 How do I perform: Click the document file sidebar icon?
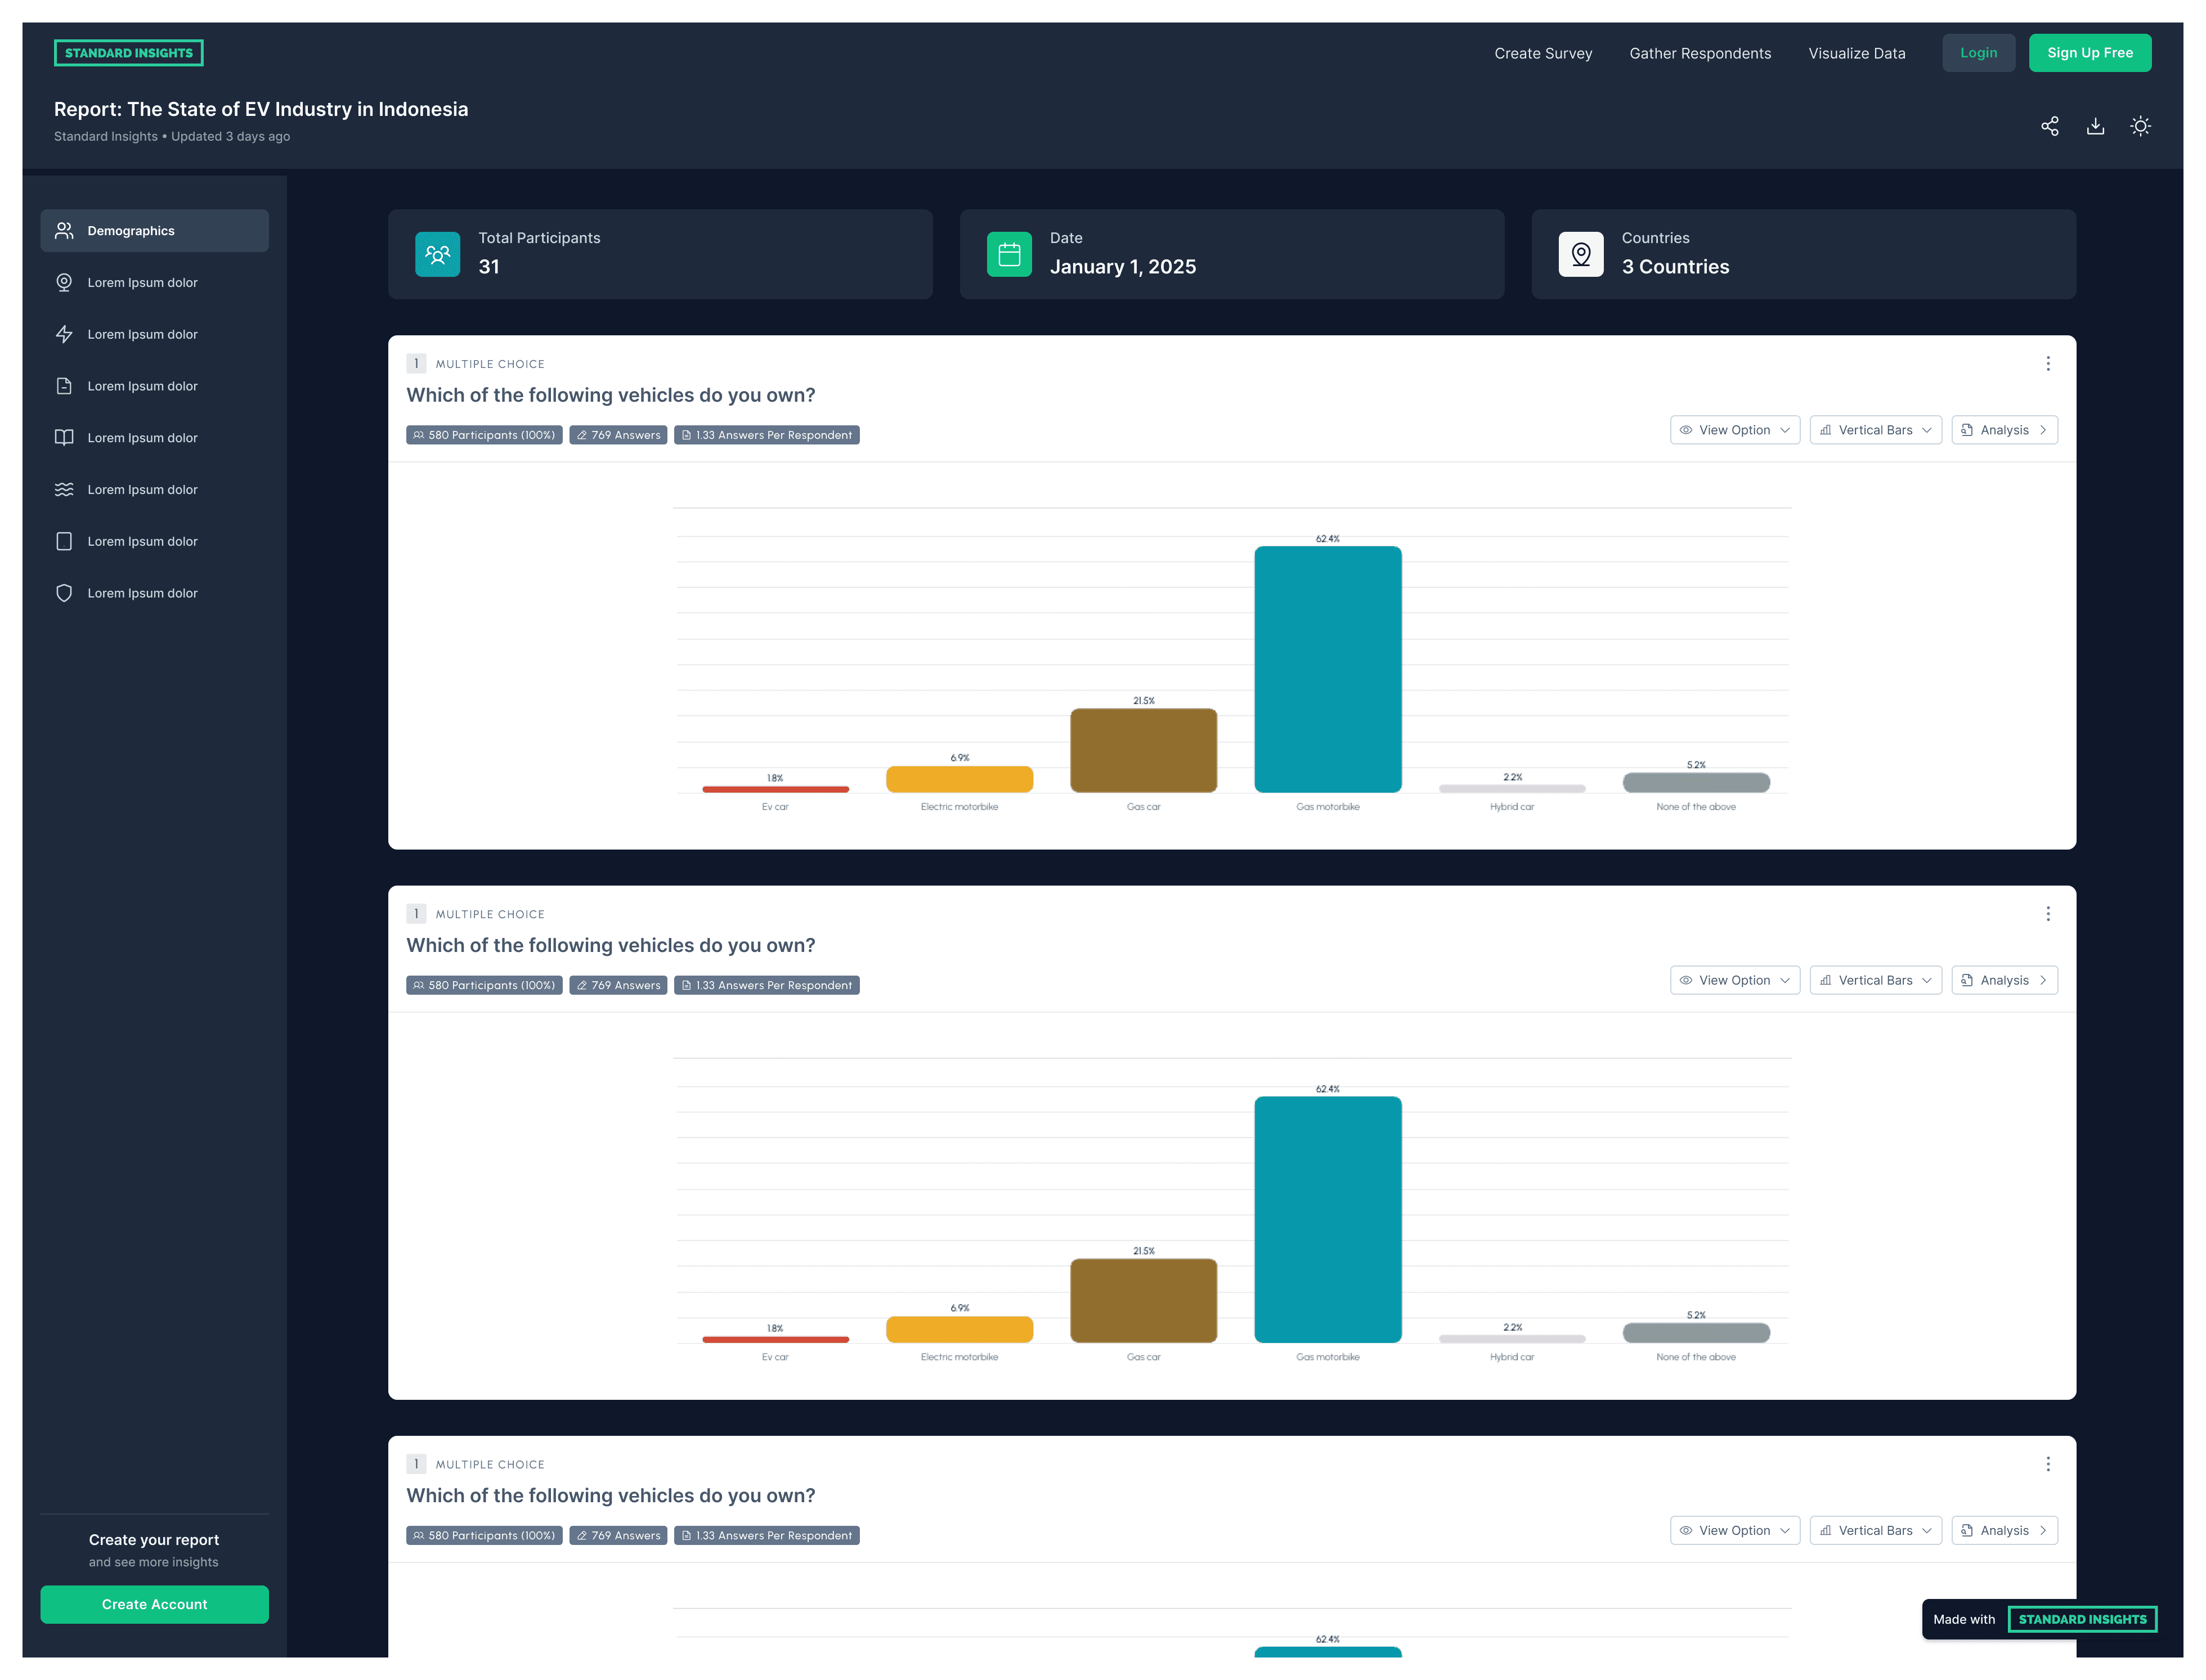coord(64,386)
